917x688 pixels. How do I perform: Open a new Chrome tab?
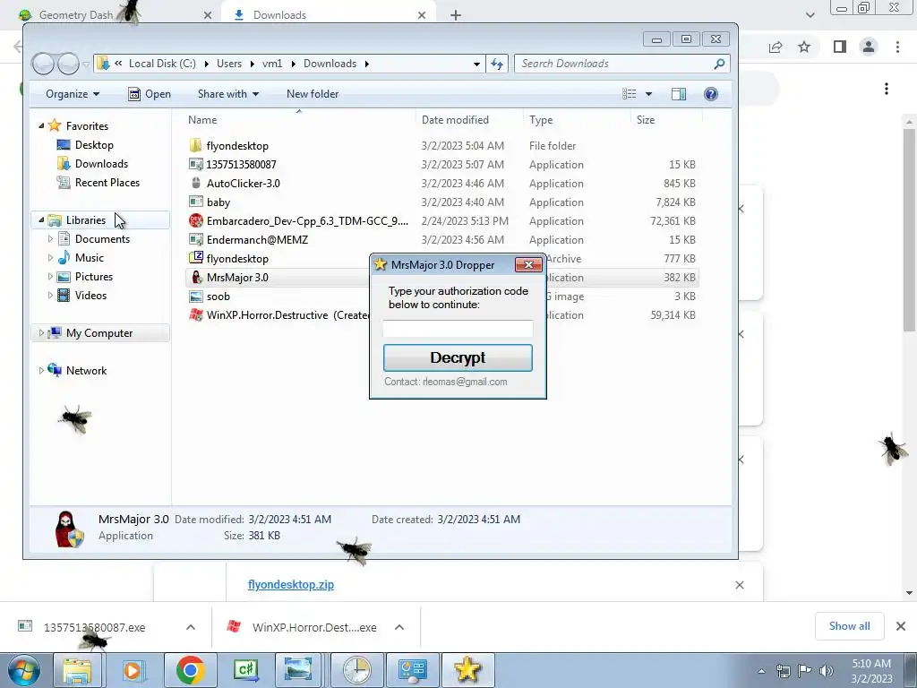456,15
